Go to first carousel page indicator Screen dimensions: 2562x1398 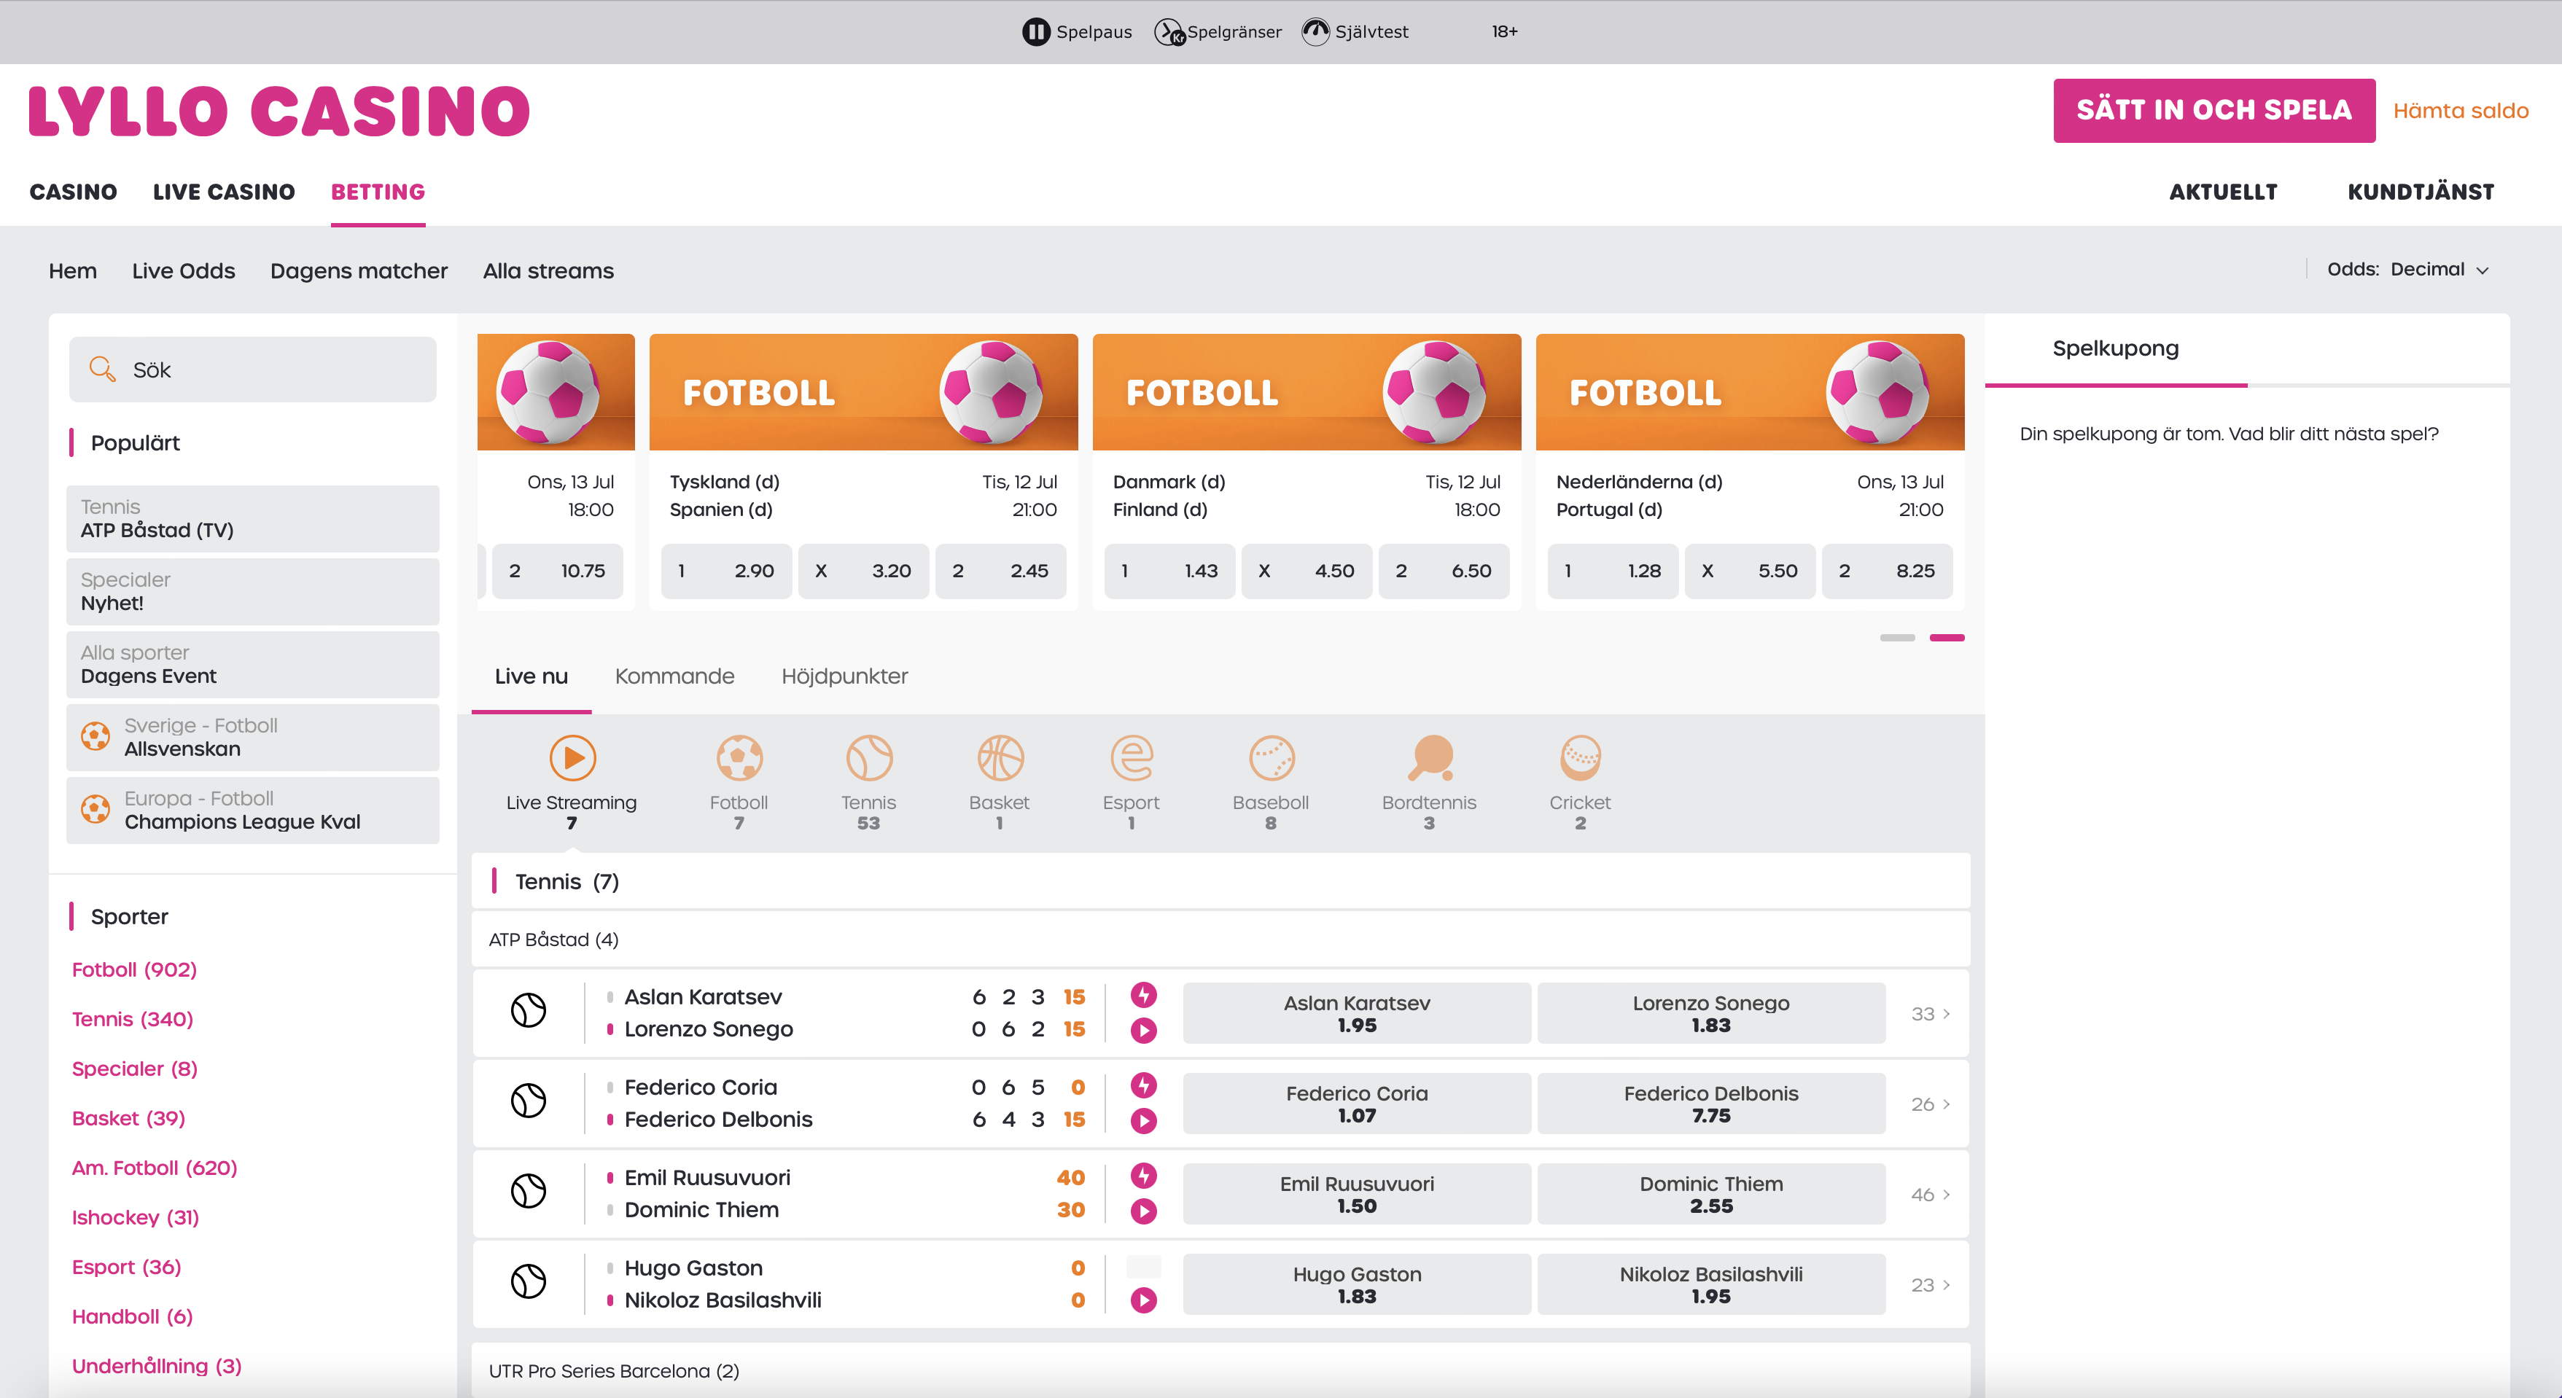click(1896, 637)
